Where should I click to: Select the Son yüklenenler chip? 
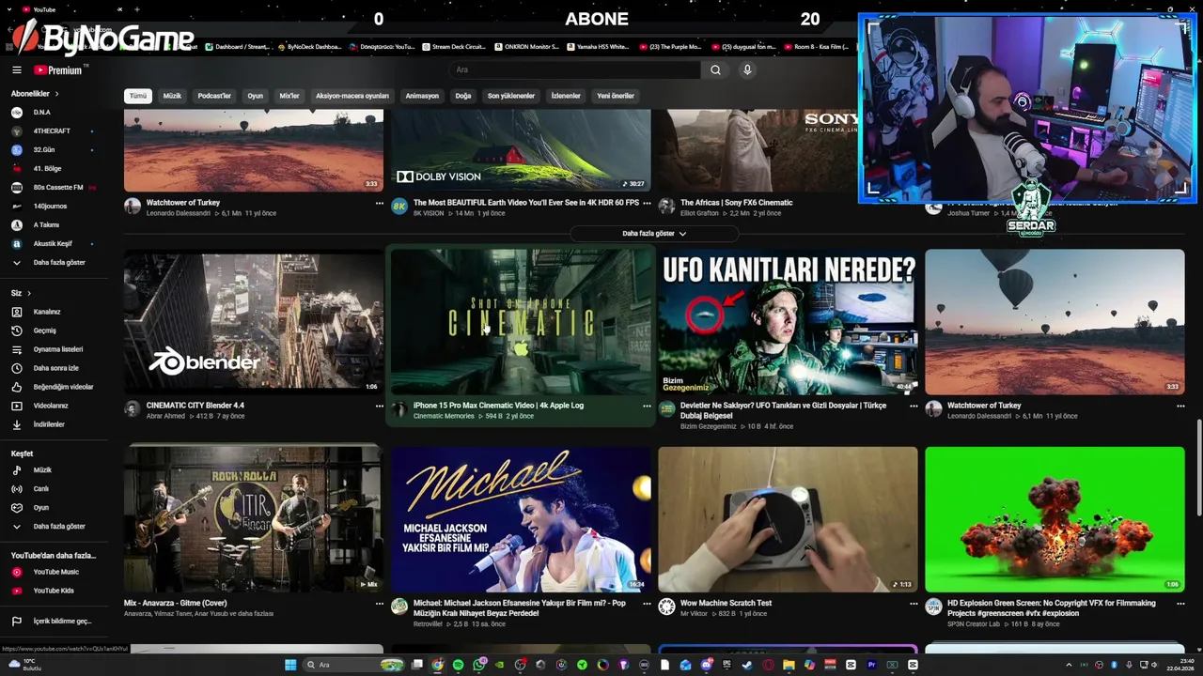[511, 96]
